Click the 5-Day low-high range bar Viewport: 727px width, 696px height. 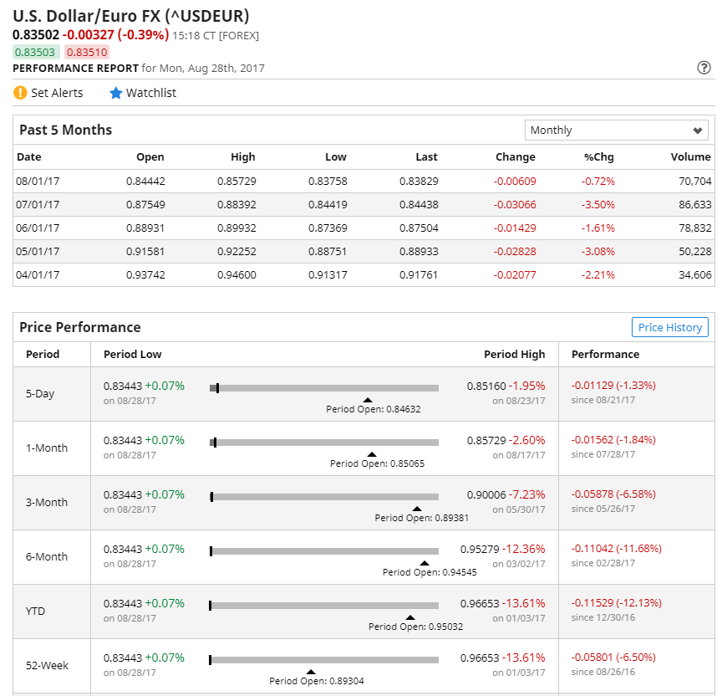(324, 388)
